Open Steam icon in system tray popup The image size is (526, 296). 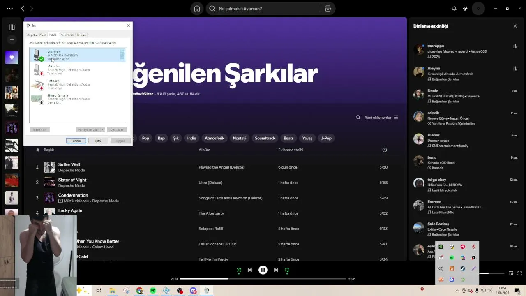[x=463, y=268]
